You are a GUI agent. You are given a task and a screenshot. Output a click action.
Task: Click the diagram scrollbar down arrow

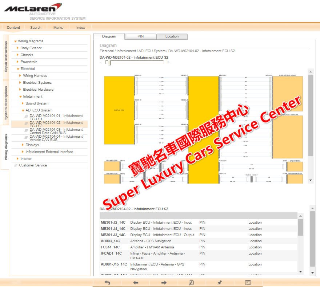(x=311, y=180)
